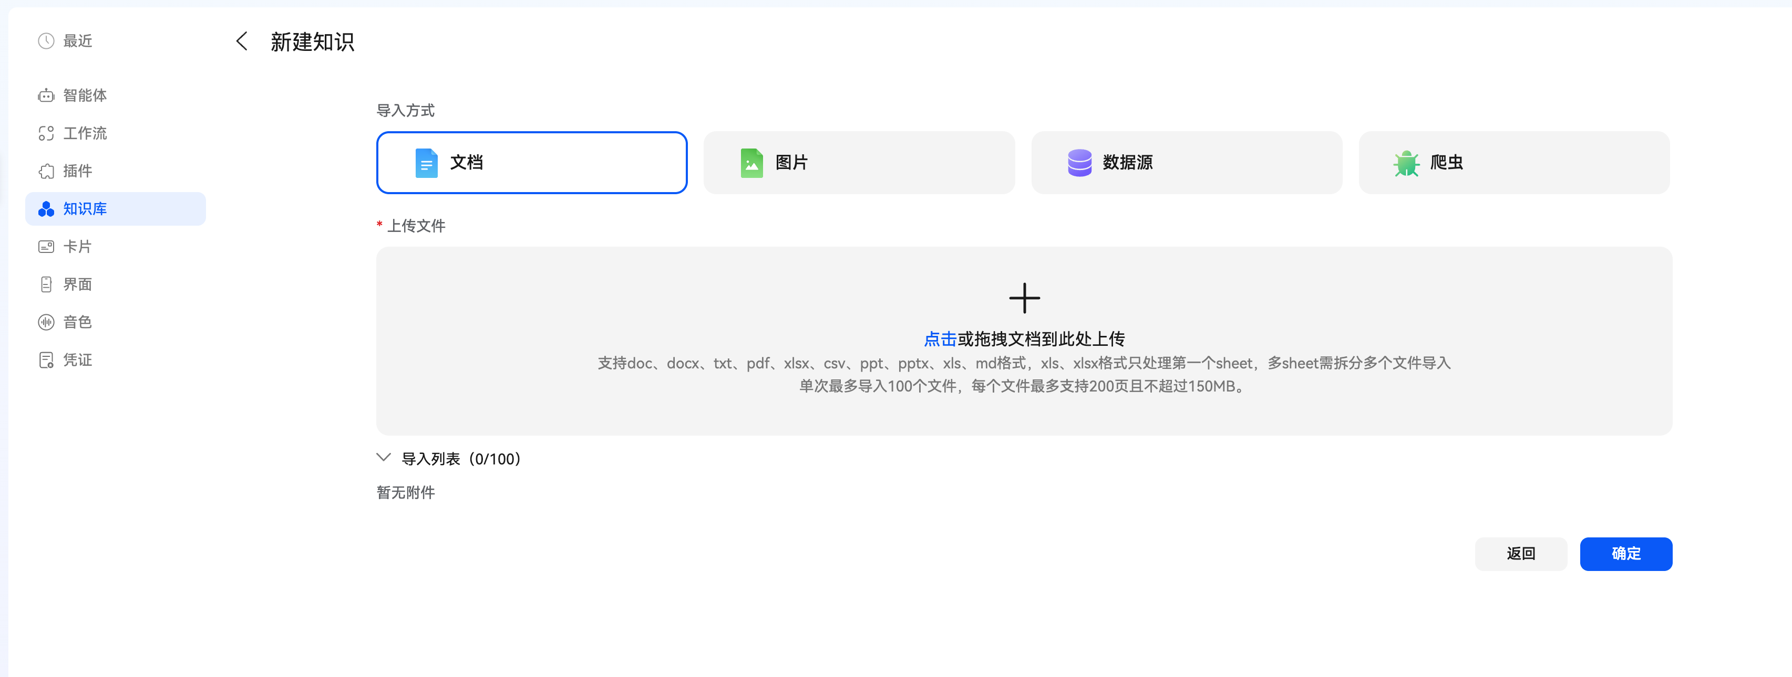Click the 导入方式 label
This screenshot has width=1792, height=677.
[406, 111]
